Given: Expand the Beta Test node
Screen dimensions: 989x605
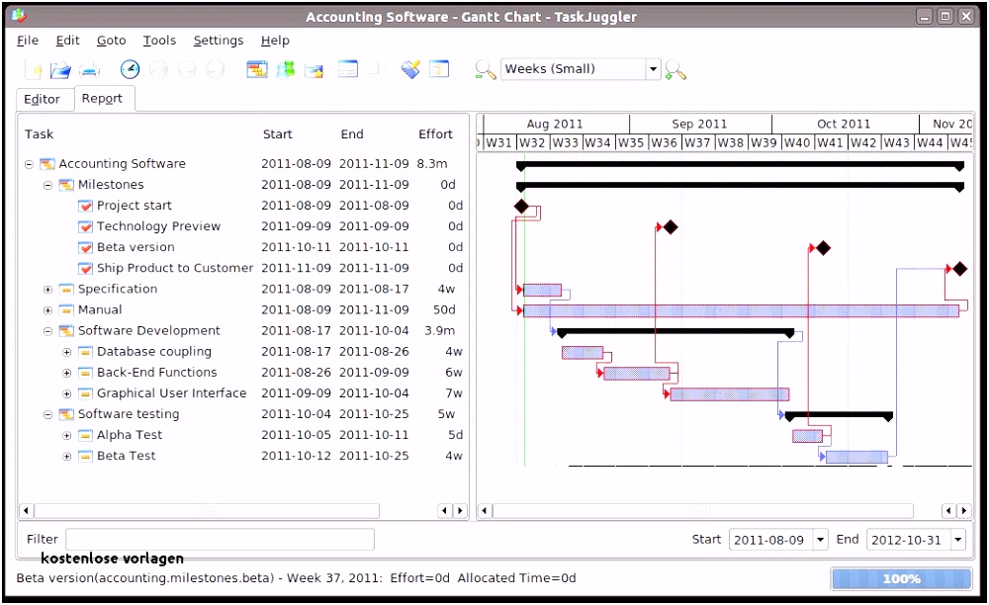Looking at the screenshot, I should click(67, 457).
